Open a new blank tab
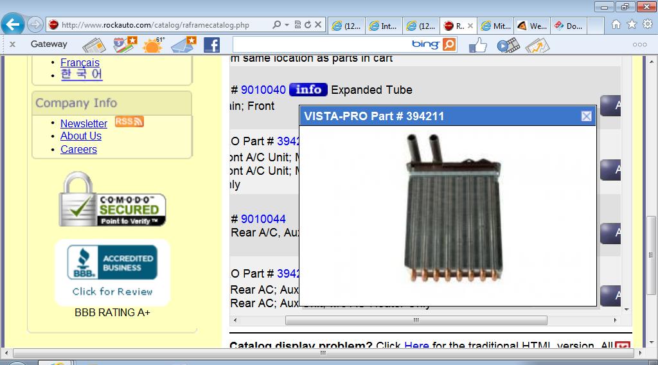Screen dimensions: 658x365 pos(596,26)
